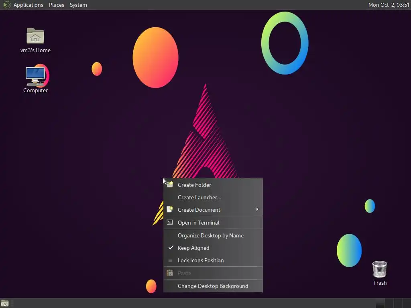Click the distro logo icon beside Applications
411x308 pixels.
pos(6,5)
